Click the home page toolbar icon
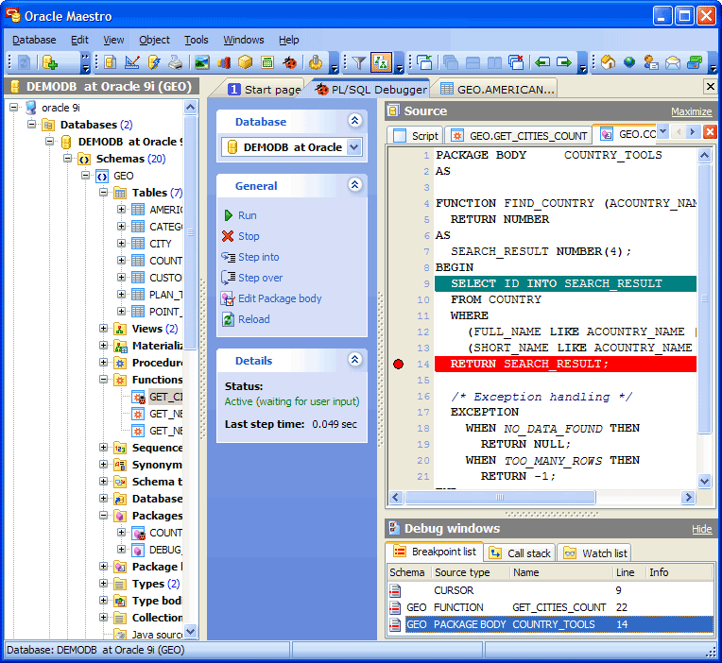 (608, 62)
